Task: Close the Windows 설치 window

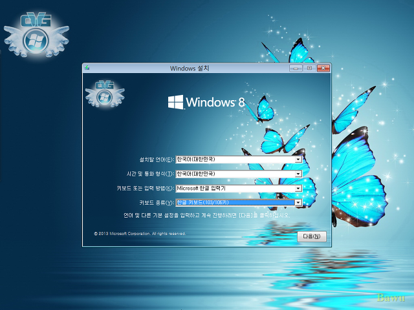Action: click(x=323, y=68)
